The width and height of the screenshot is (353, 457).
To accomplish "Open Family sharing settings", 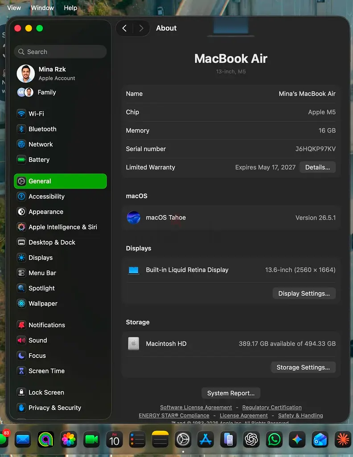I will point(60,92).
